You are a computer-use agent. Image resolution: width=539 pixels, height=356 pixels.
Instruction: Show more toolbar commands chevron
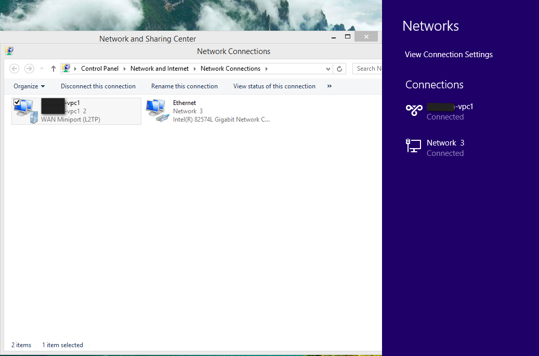[330, 86]
